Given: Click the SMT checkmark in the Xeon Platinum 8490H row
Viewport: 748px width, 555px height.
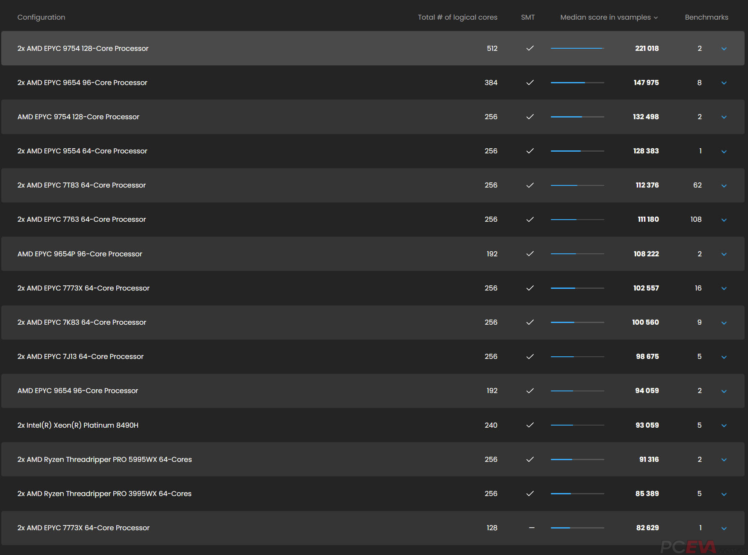Looking at the screenshot, I should pyautogui.click(x=530, y=425).
